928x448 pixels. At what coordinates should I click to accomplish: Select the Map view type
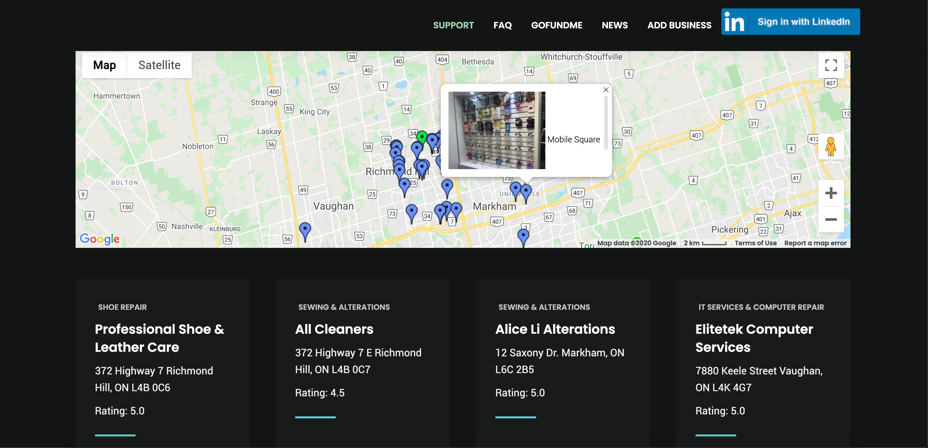(104, 65)
